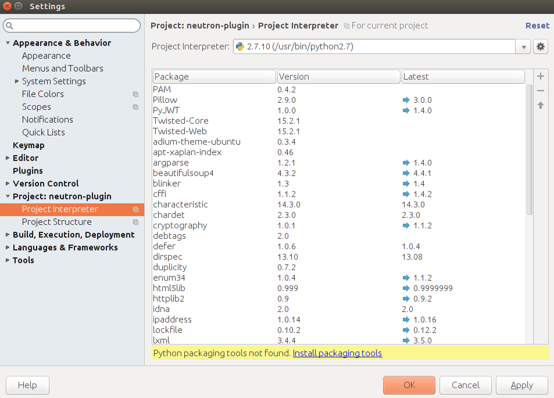The height and width of the screenshot is (398, 554).
Task: Collapse Appearance & Behavior section
Action: point(8,43)
